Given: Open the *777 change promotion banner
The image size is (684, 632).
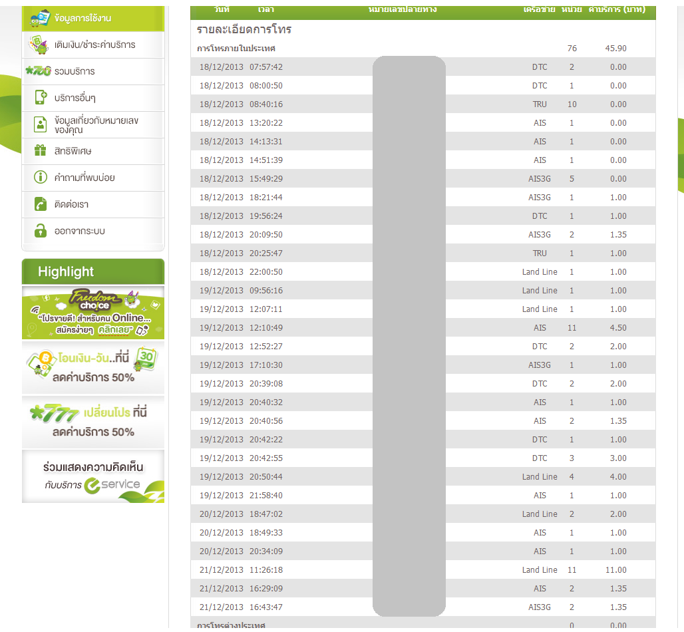Looking at the screenshot, I should click(93, 422).
